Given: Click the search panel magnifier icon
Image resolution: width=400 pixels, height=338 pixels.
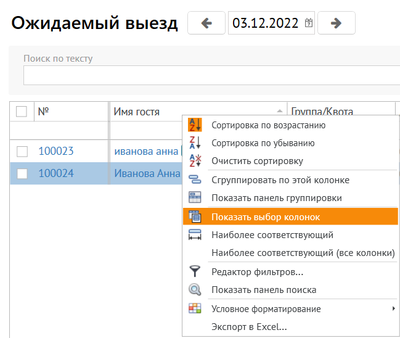Looking at the screenshot, I should (x=195, y=290).
